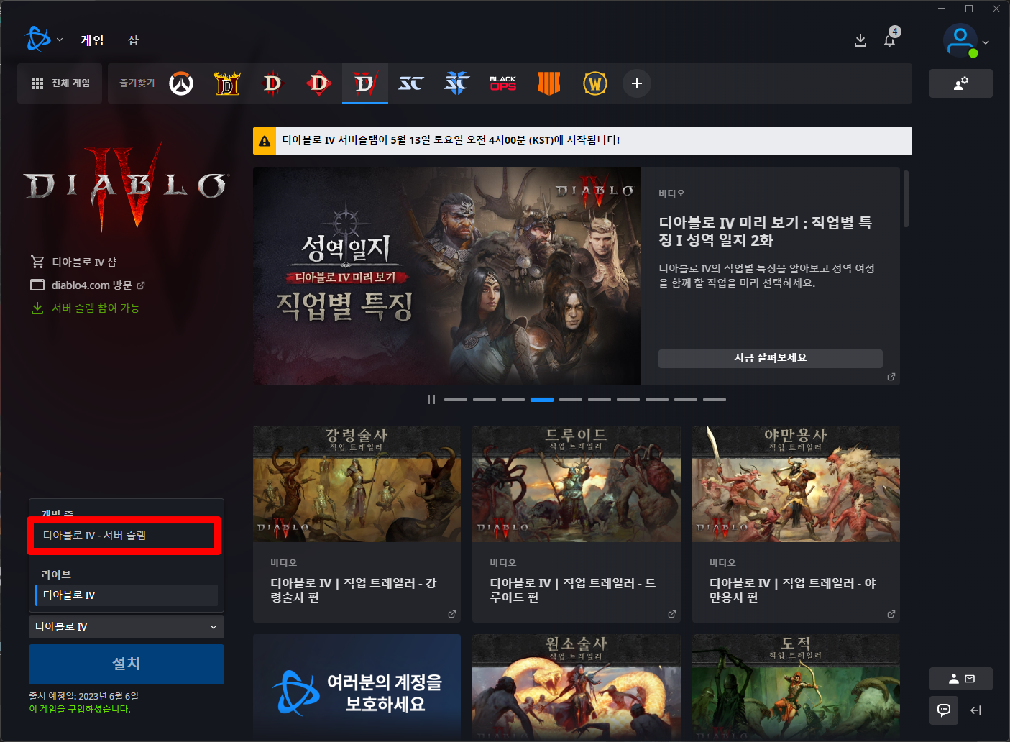Select the World of Warcraft icon
The image size is (1010, 742).
pyautogui.click(x=595, y=83)
